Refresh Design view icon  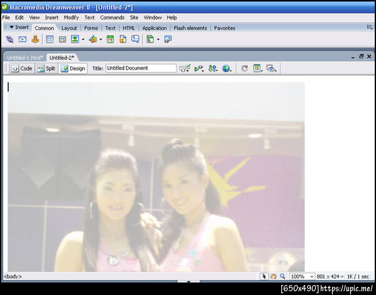244,68
